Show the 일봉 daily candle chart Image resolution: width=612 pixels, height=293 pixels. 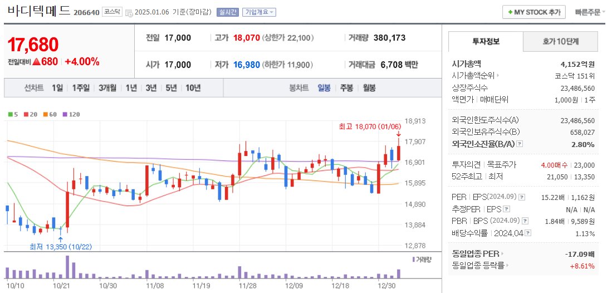[x=324, y=88]
